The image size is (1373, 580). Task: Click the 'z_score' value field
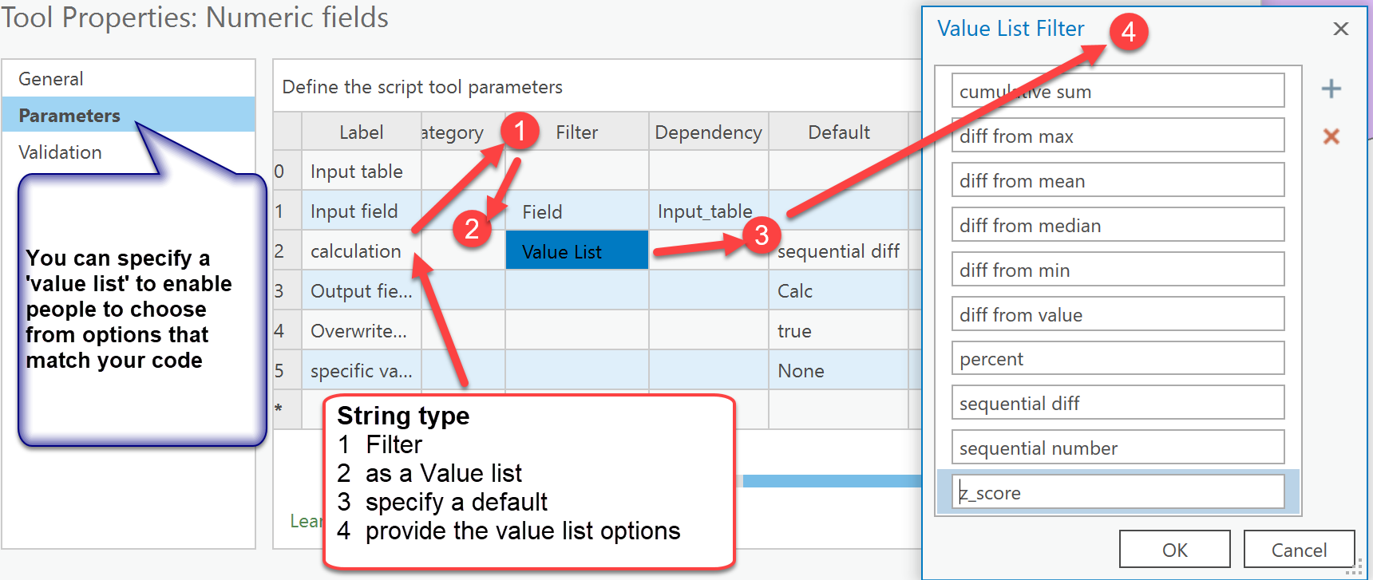coord(1118,493)
